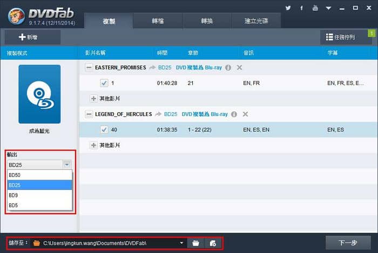The height and width of the screenshot is (253, 378).
Task: Click the 字幕 column header
Action: coord(333,53)
